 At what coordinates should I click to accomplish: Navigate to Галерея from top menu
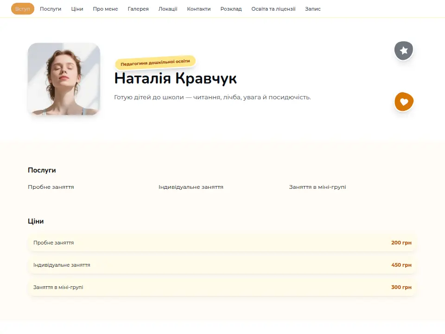pos(138,9)
